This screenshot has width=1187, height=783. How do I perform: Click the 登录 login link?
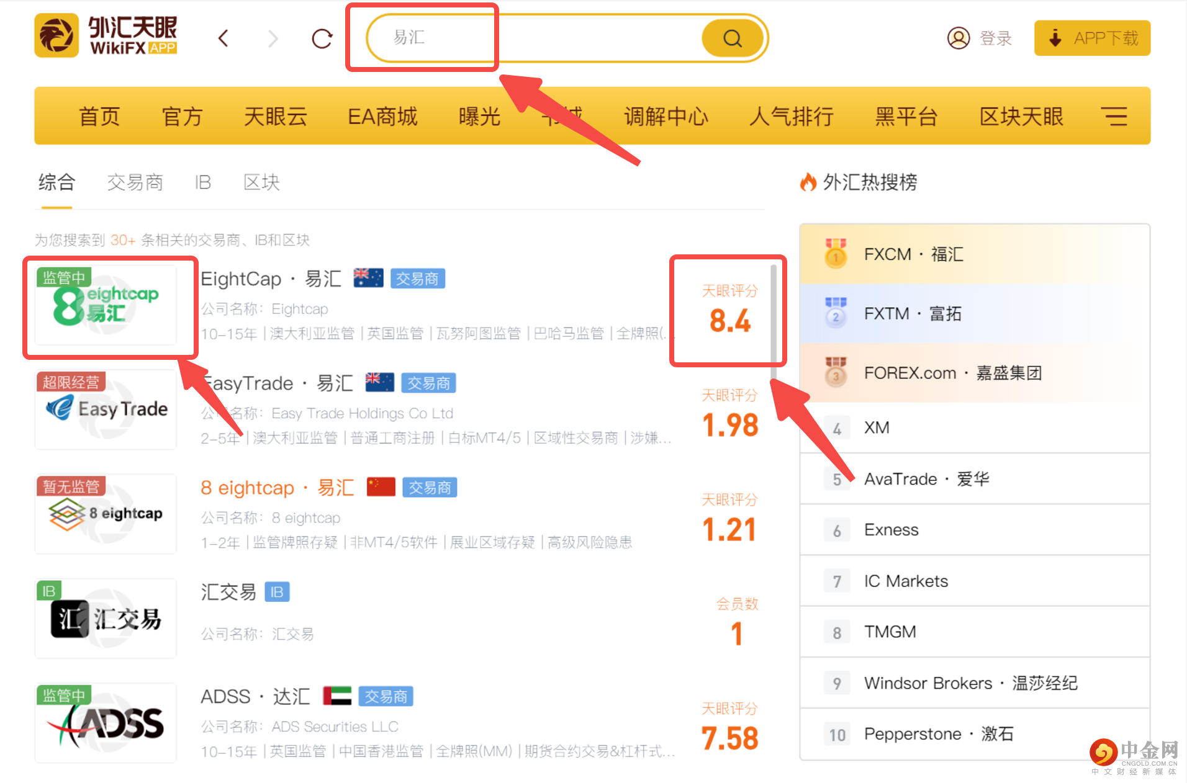tap(996, 38)
